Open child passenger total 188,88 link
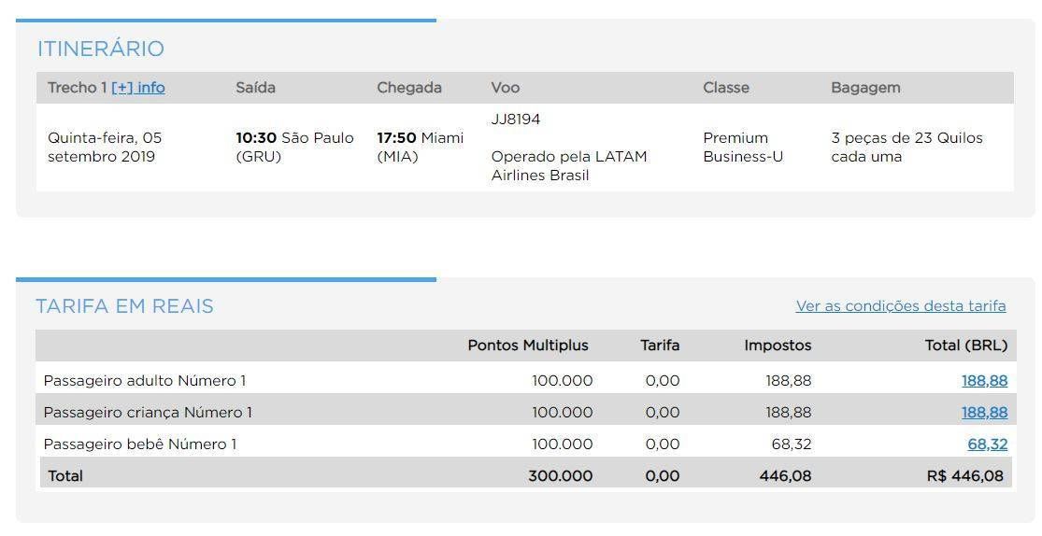Viewport: 1042px width, 536px height. (x=984, y=413)
